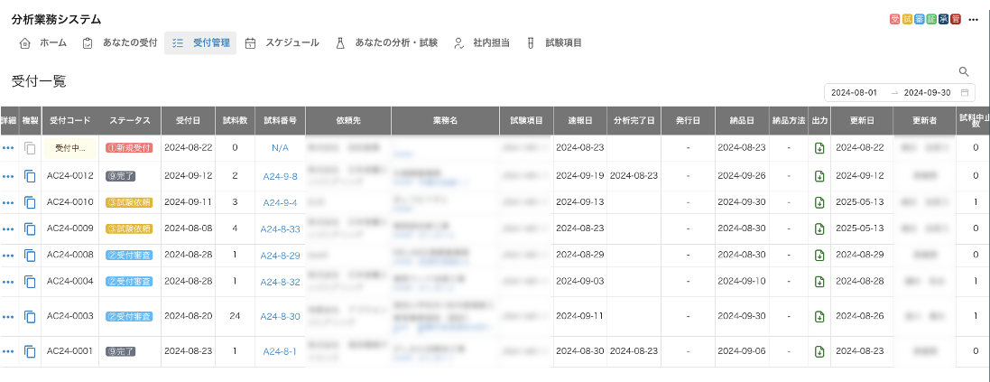Open the calendar icon in date range
This screenshot has height=382, width=990.
[966, 92]
